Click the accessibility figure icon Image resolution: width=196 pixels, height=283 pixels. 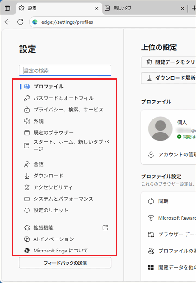(26, 187)
